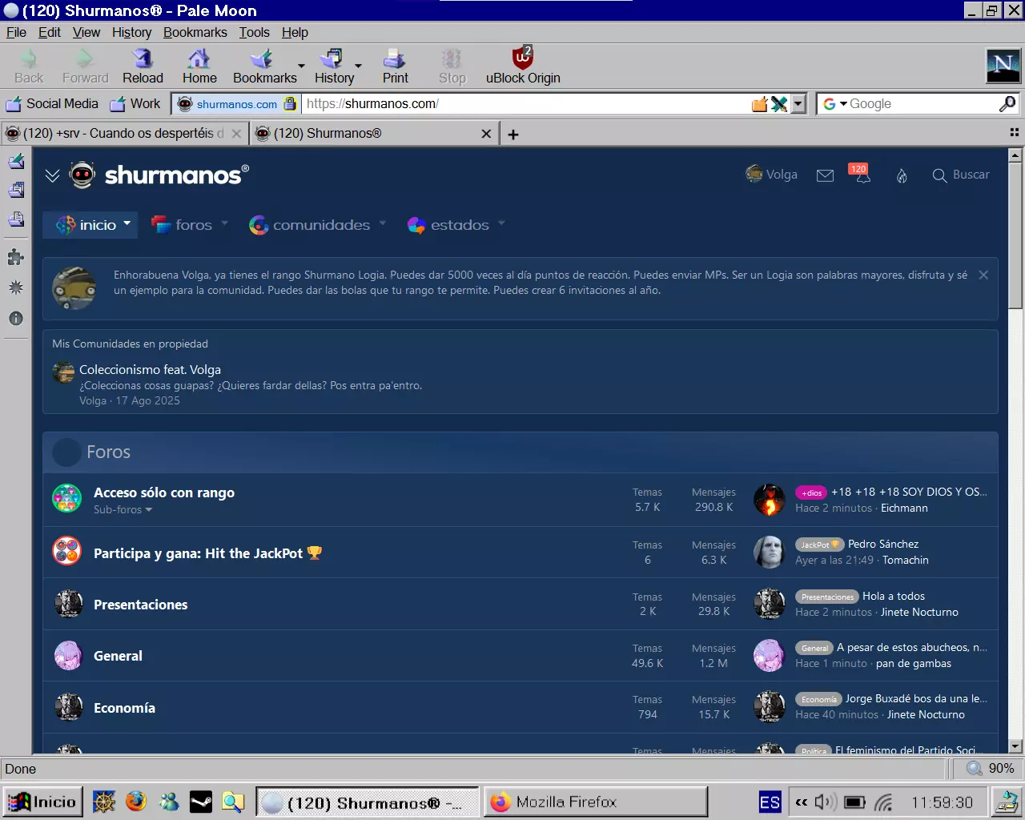The width and height of the screenshot is (1025, 820).
Task: Open Coleccionismo feat. Volga community
Action: 150,369
